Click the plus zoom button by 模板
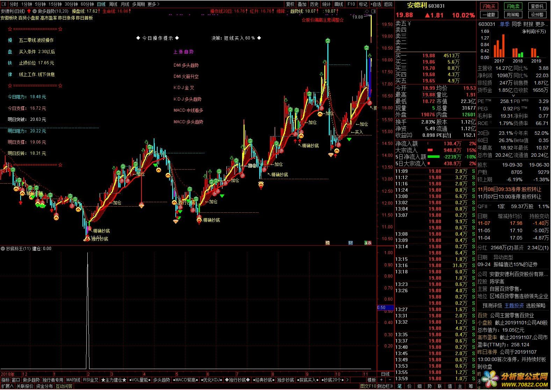This screenshot has height=390, width=551. point(381,380)
